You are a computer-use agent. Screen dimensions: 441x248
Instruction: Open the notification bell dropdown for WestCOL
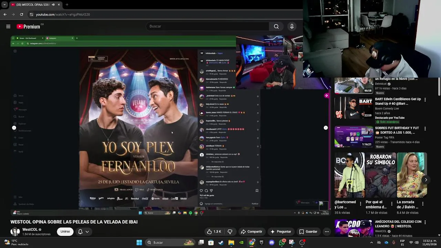(83, 231)
